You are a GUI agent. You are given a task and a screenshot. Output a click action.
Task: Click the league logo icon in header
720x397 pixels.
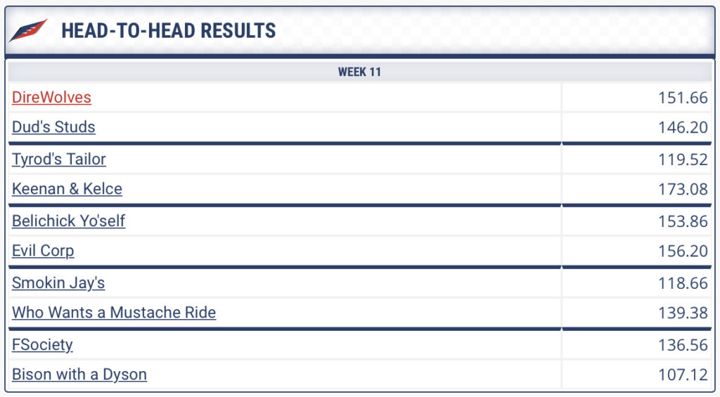(x=28, y=30)
